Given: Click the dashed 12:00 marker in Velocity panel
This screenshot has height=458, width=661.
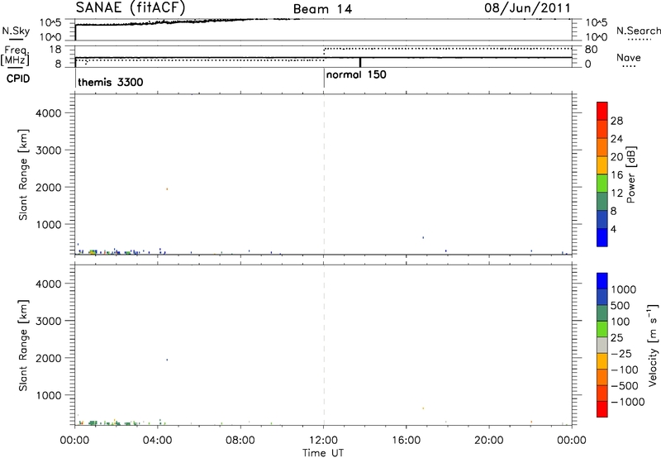Looking at the screenshot, I should (324, 345).
